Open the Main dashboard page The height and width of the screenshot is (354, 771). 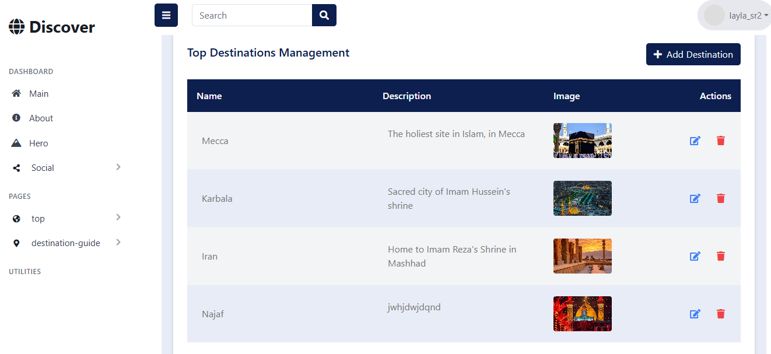pos(38,94)
